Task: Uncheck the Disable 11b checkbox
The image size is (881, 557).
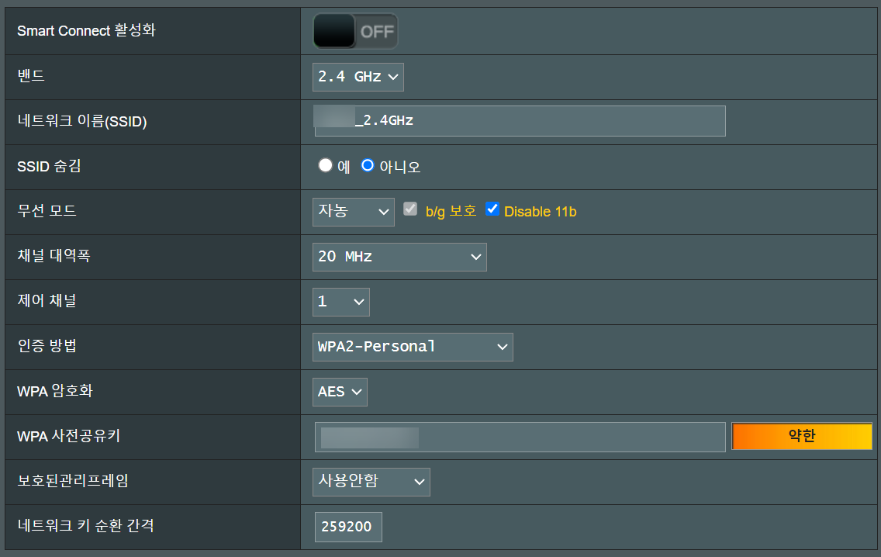Action: [492, 209]
